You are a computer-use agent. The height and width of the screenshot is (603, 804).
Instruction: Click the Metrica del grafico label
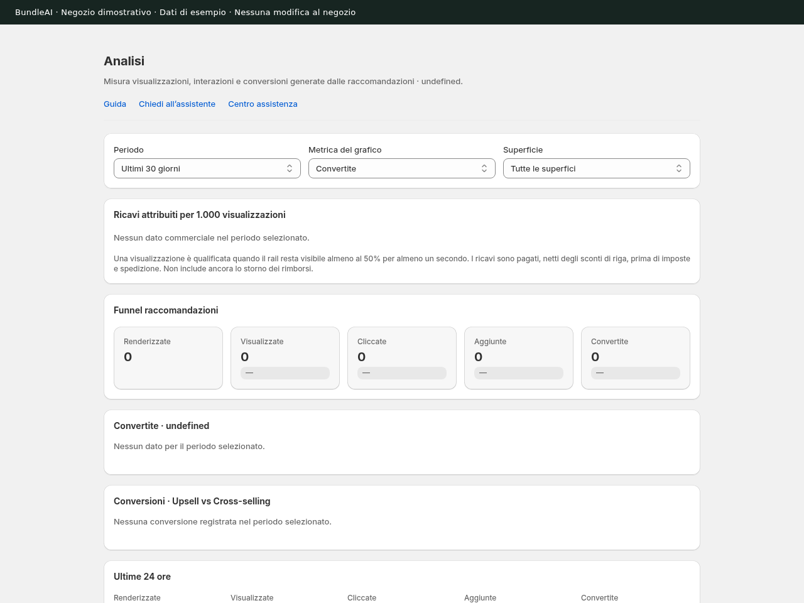pos(345,150)
